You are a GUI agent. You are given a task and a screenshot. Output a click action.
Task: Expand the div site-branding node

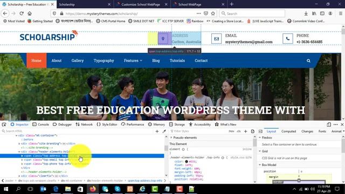(19, 144)
